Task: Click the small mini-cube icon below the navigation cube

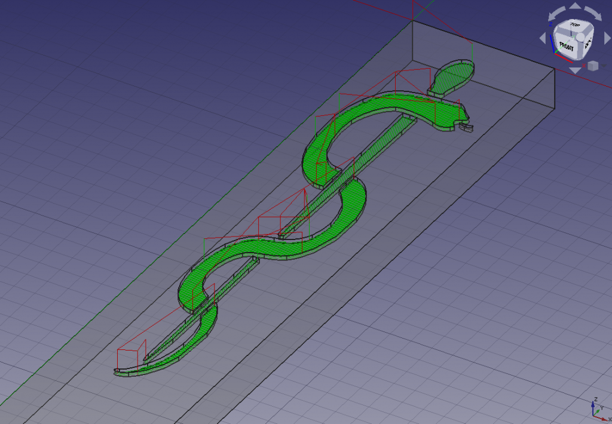Action: pos(593,66)
